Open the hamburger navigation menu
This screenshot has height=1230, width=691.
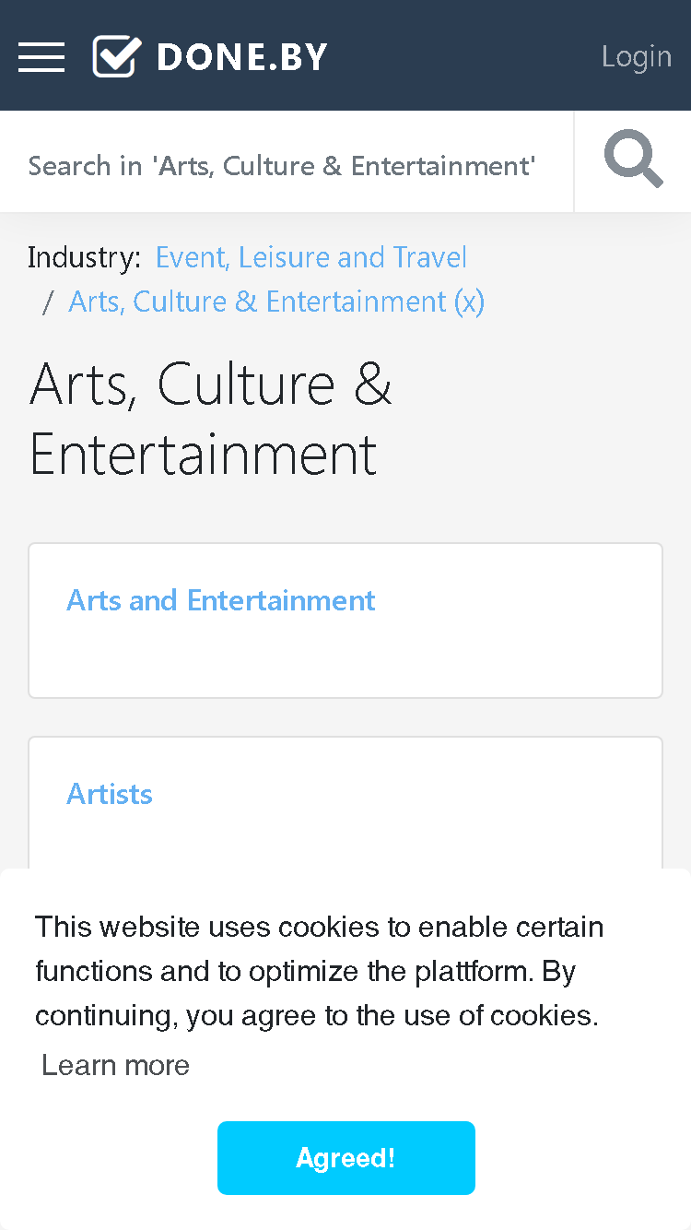41,56
